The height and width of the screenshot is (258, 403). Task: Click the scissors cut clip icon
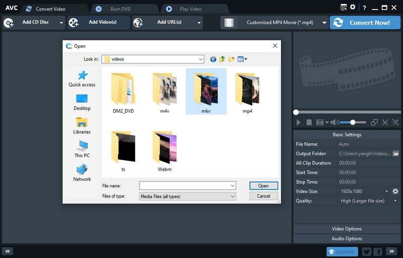pos(385,122)
